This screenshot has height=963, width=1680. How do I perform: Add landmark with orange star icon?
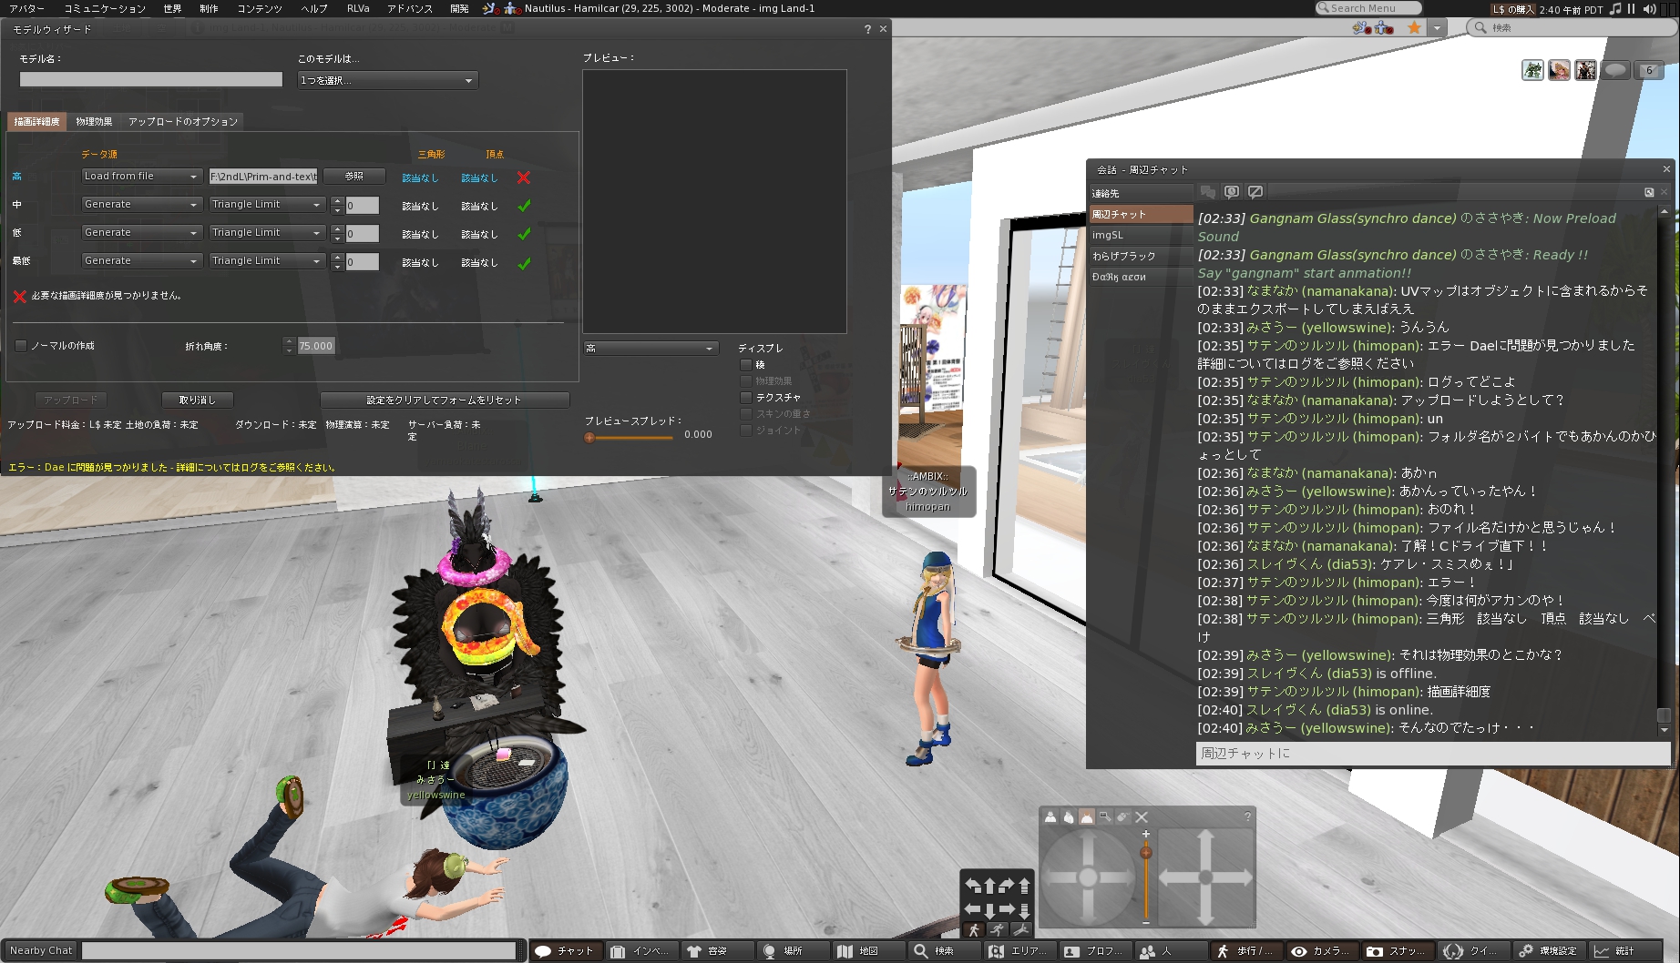coord(1414,28)
